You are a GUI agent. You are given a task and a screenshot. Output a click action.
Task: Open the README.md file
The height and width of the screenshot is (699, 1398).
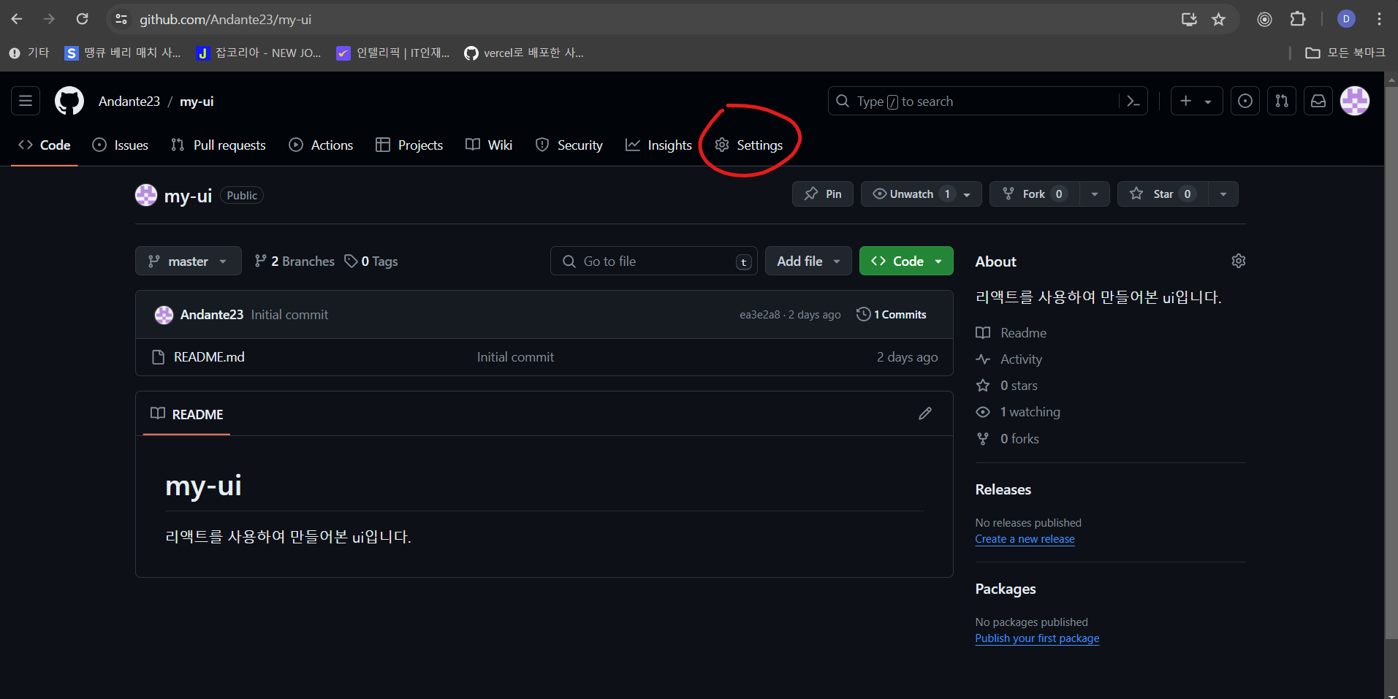tap(209, 357)
